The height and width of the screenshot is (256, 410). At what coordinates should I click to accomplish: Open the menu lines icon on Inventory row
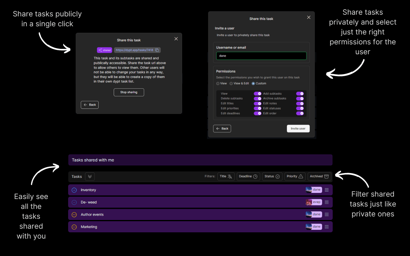point(327,190)
